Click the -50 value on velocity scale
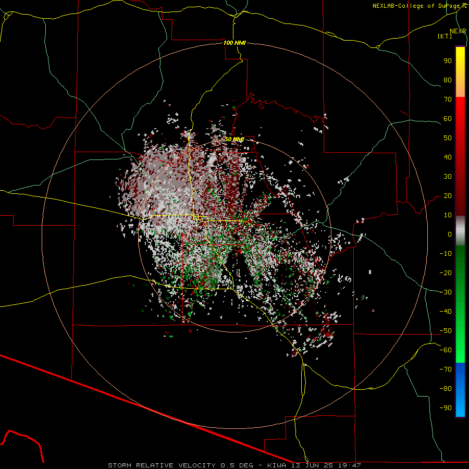Viewport: 469px width, 469px height. [446, 331]
